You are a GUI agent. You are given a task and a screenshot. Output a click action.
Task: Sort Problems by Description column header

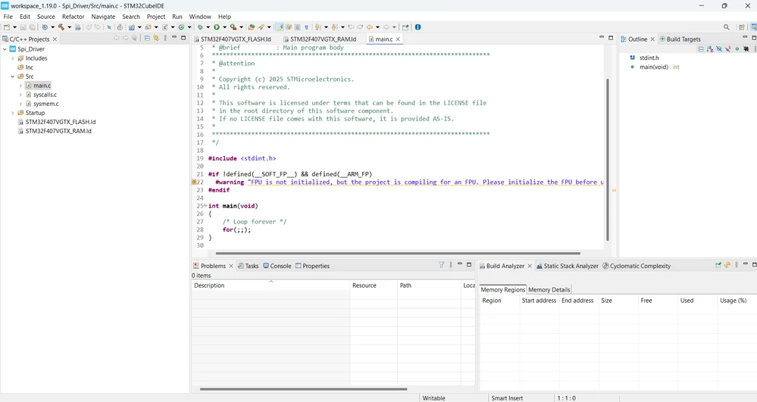click(271, 285)
